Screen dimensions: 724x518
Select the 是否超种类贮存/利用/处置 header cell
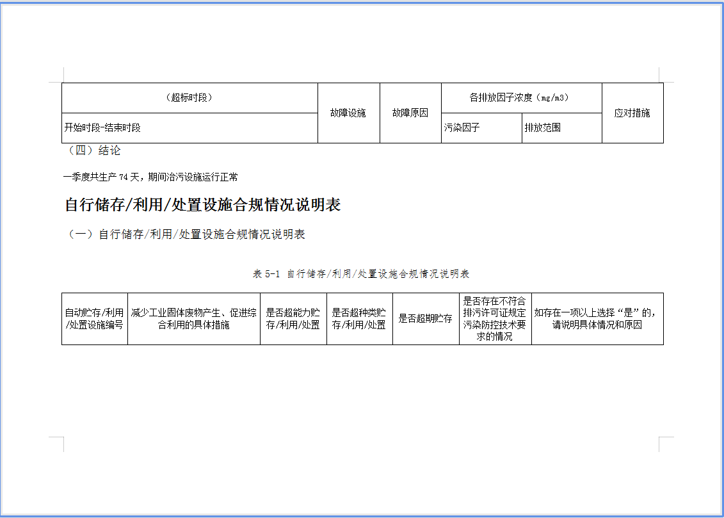pos(358,319)
